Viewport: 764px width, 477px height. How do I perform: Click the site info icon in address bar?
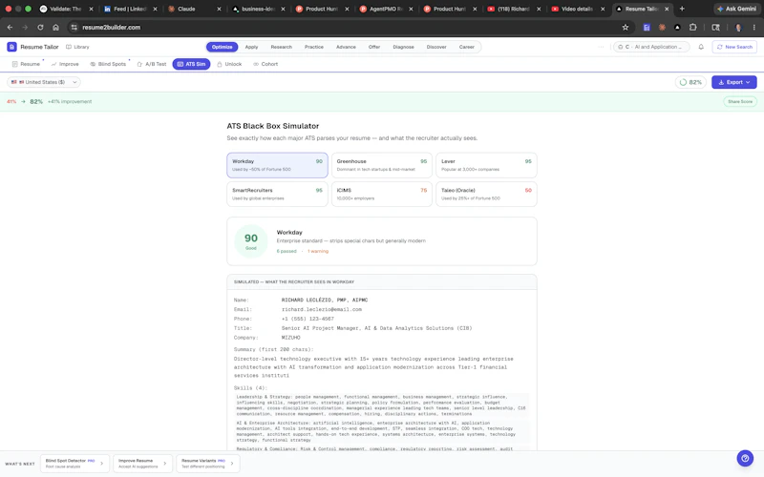tap(74, 28)
